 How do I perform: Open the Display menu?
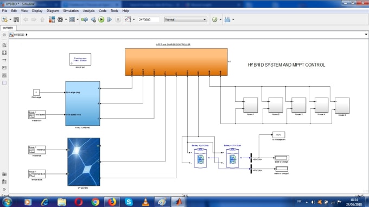tap(37, 11)
